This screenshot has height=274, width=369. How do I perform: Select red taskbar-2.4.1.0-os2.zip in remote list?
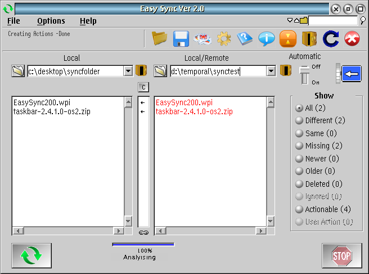(194, 111)
